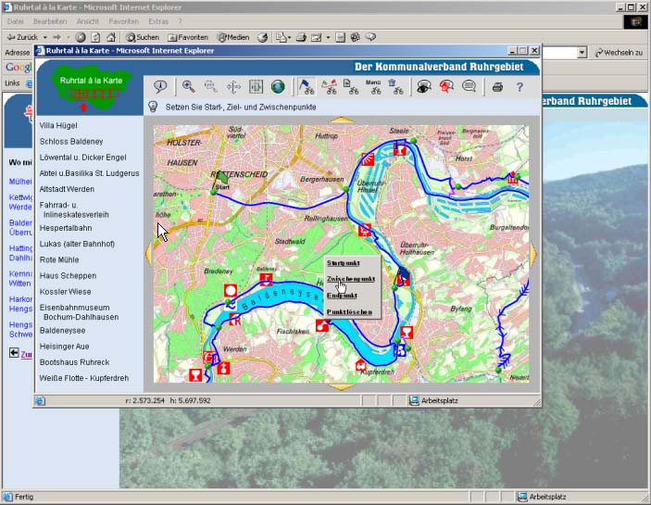Image resolution: width=651 pixels, height=505 pixels.
Task: Print the map with printer icon
Action: (497, 87)
